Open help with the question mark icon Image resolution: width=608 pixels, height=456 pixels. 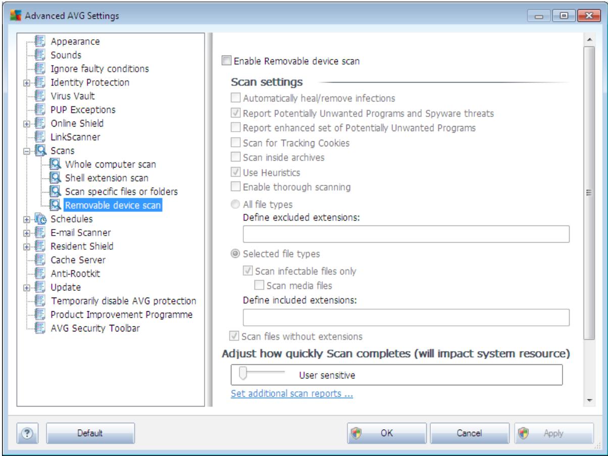coord(28,433)
